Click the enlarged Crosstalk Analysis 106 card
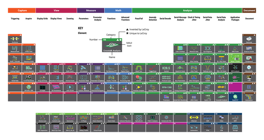Viewport: 264px width, 140px height. (x=112, y=45)
